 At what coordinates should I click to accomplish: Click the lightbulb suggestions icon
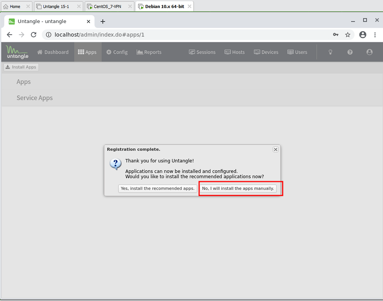(x=330, y=52)
